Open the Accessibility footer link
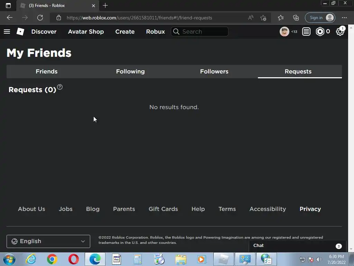Viewport: 354px width, 266px height. click(x=268, y=209)
